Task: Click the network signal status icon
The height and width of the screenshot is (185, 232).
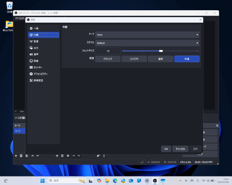Action: (x=142, y=162)
